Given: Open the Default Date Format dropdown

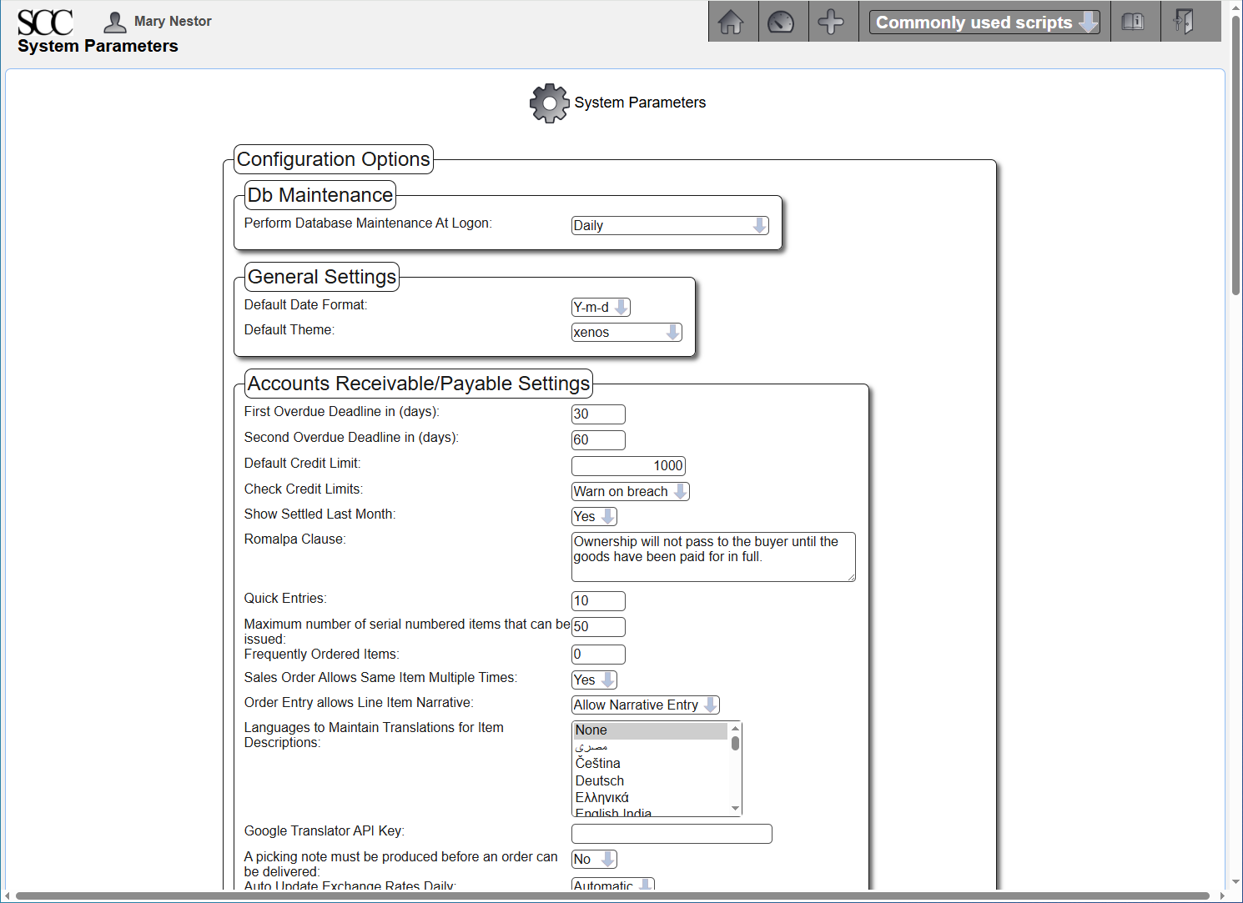Looking at the screenshot, I should tap(601, 307).
